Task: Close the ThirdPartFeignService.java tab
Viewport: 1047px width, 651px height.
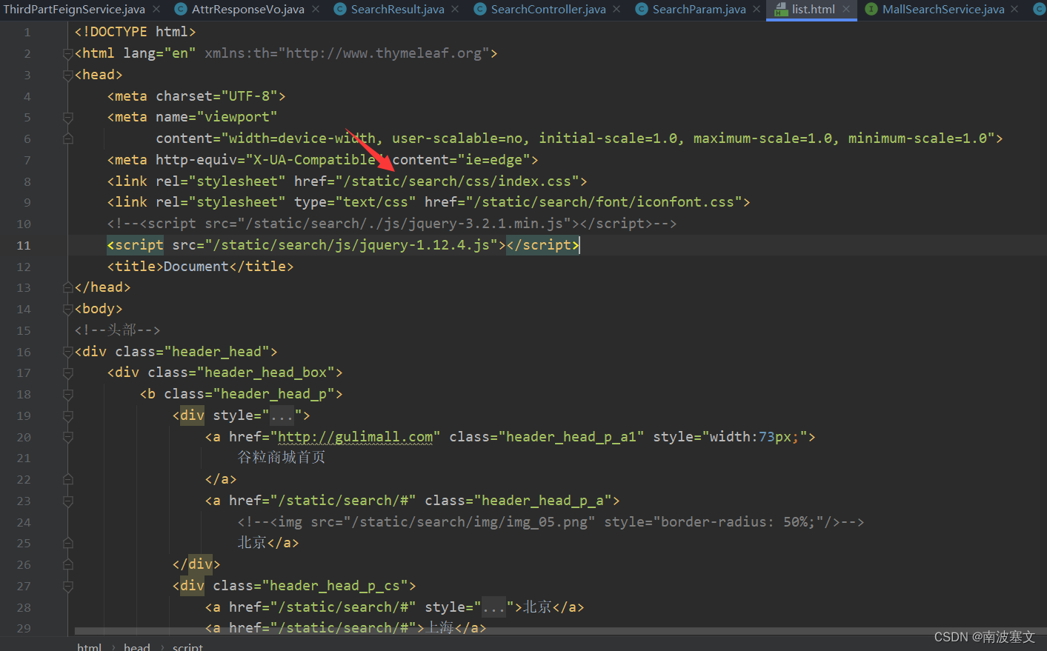Action: coord(156,10)
